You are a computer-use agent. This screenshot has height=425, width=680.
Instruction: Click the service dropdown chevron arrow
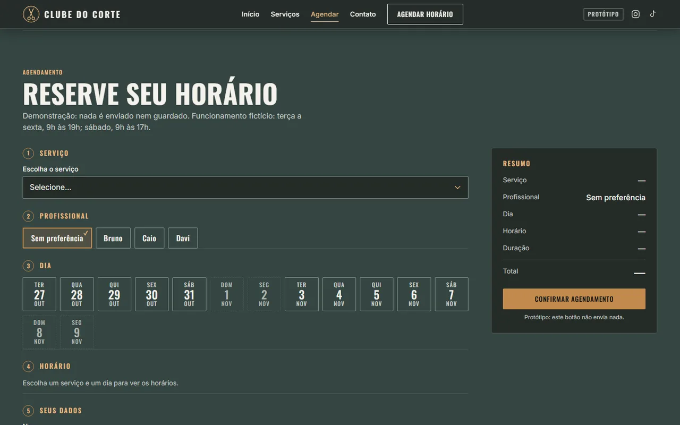pos(457,188)
